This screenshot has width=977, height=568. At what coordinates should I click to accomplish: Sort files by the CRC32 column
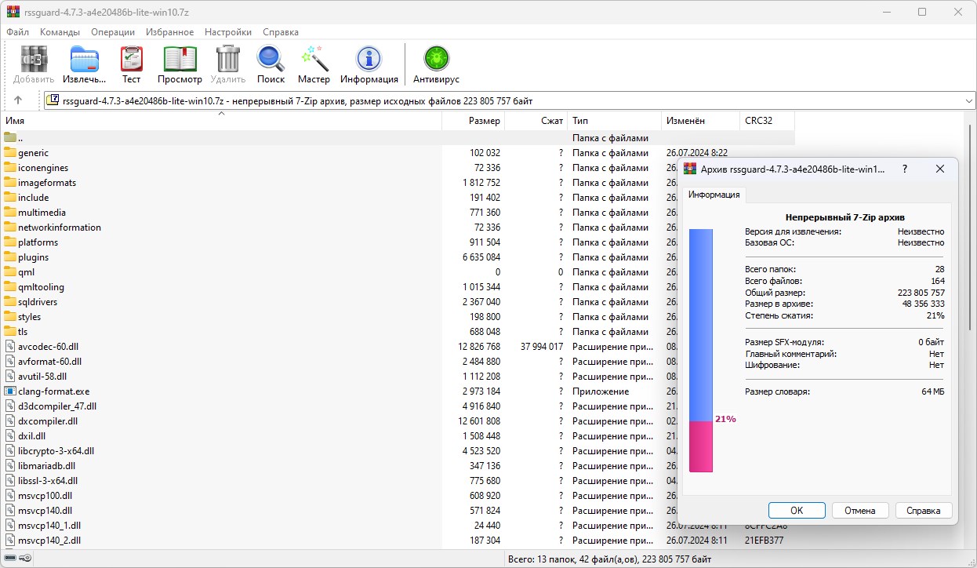click(x=768, y=121)
